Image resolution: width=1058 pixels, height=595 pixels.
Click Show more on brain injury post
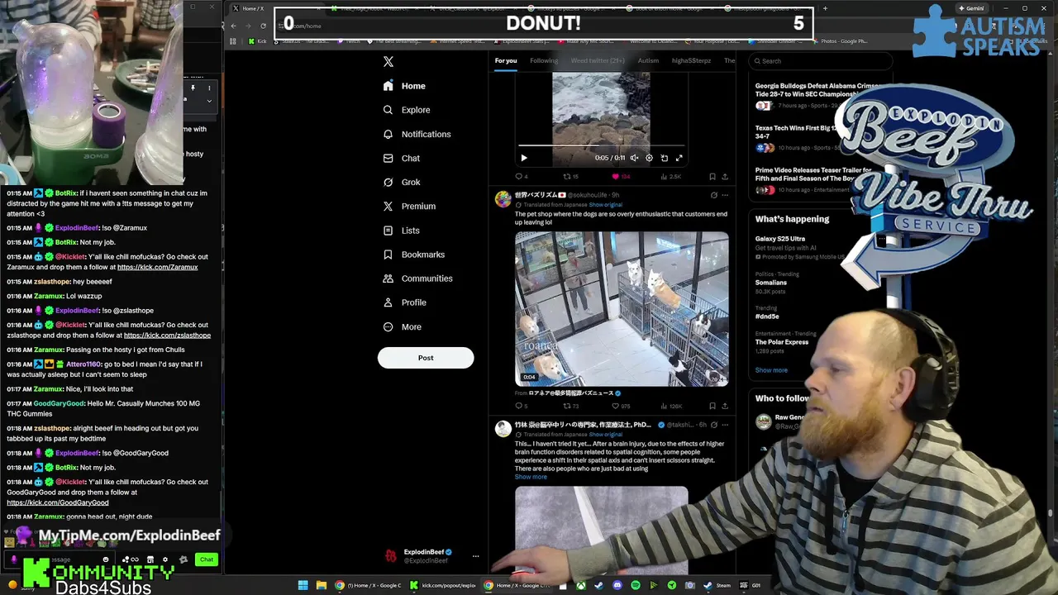click(x=531, y=477)
